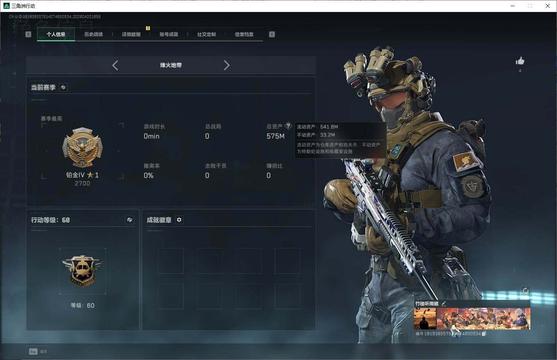Select the top-left empty achievement badge slot
The width and height of the screenshot is (557, 360).
171,261
